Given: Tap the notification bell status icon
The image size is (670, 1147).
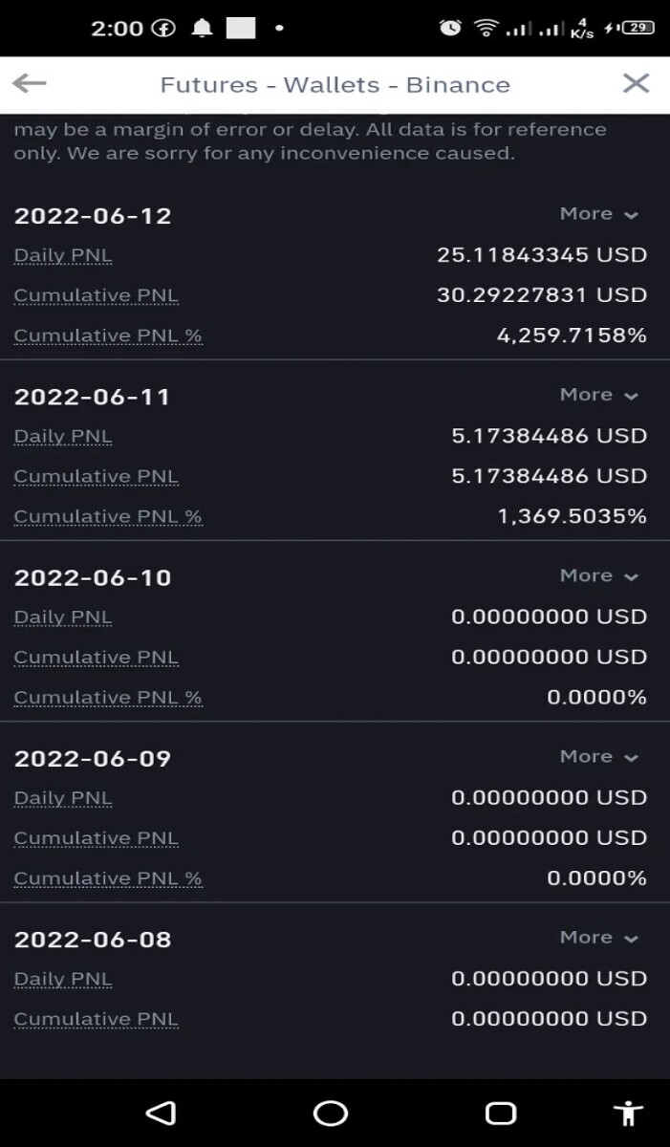Looking at the screenshot, I should click(202, 29).
